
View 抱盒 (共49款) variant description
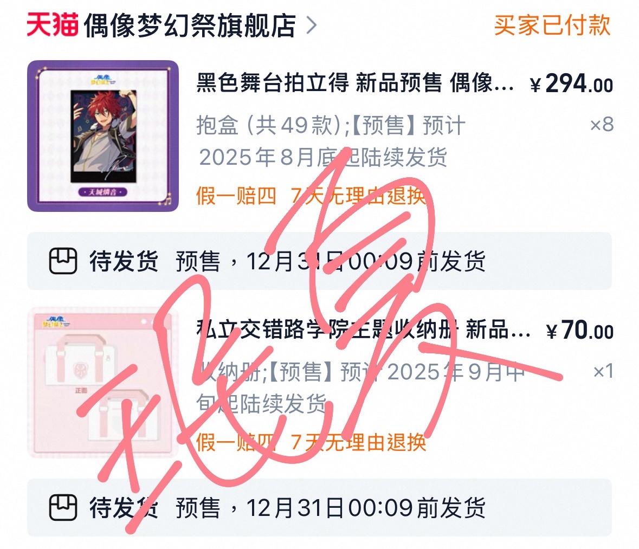click(x=331, y=141)
